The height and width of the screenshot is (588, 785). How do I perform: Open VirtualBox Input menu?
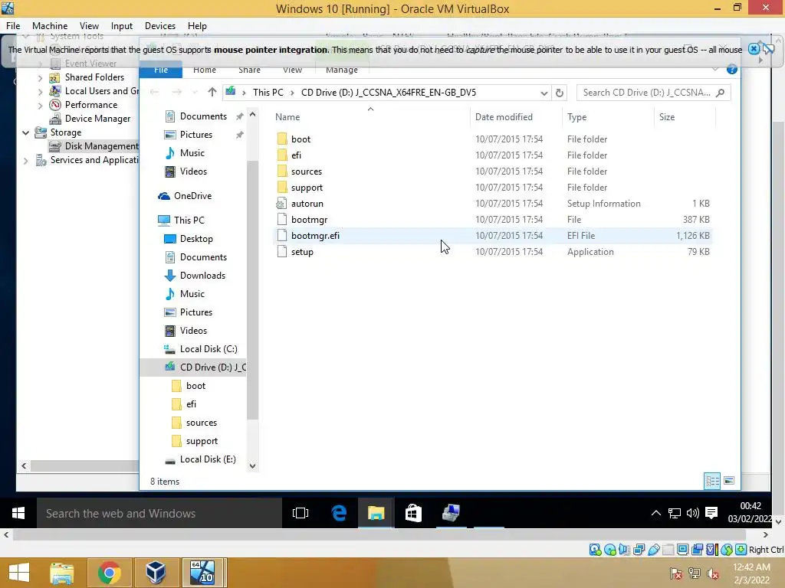[x=122, y=26]
